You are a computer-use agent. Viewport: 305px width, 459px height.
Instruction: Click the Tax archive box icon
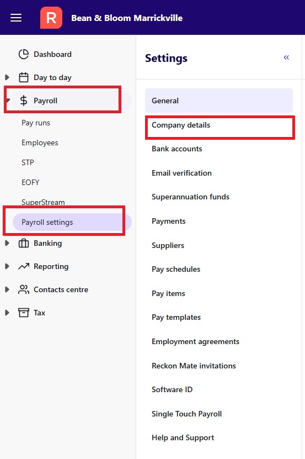pos(24,313)
